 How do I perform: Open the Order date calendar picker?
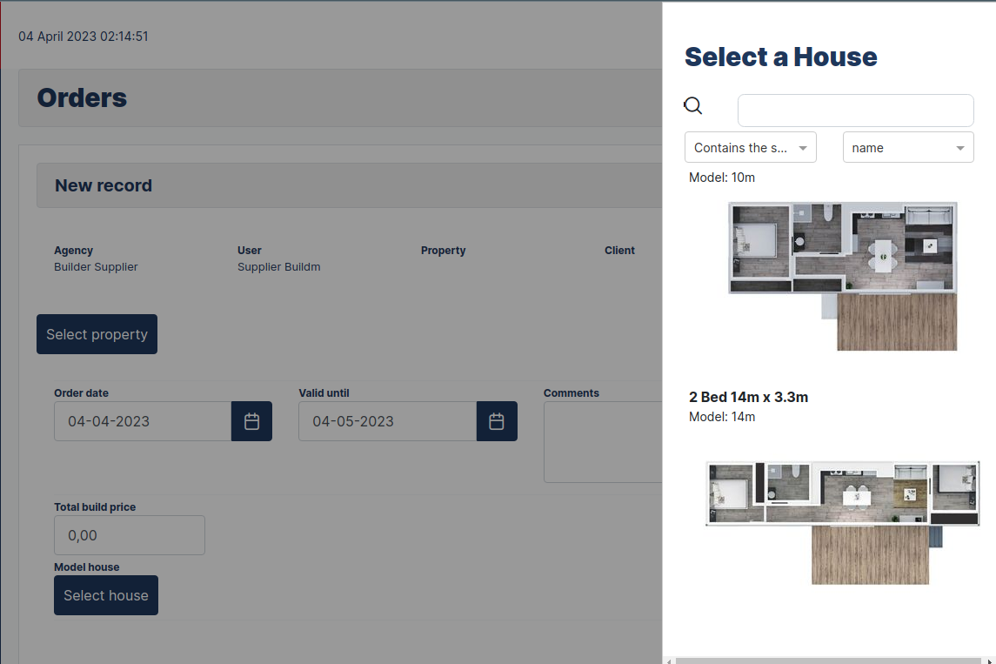click(x=251, y=421)
